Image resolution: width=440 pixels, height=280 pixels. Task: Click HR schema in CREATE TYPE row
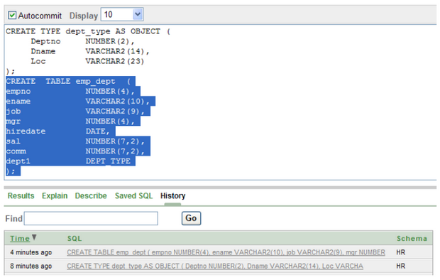click(x=401, y=266)
